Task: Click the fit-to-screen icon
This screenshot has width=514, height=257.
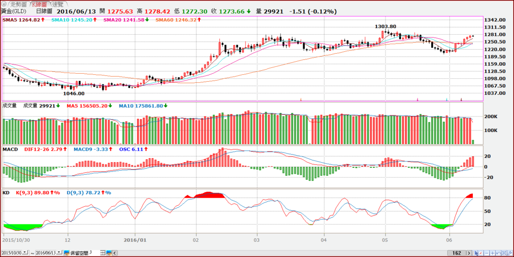Action: click(x=504, y=253)
